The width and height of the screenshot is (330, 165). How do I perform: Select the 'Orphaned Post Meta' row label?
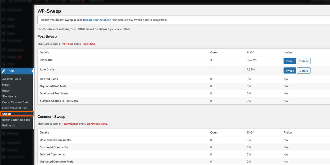point(53,86)
